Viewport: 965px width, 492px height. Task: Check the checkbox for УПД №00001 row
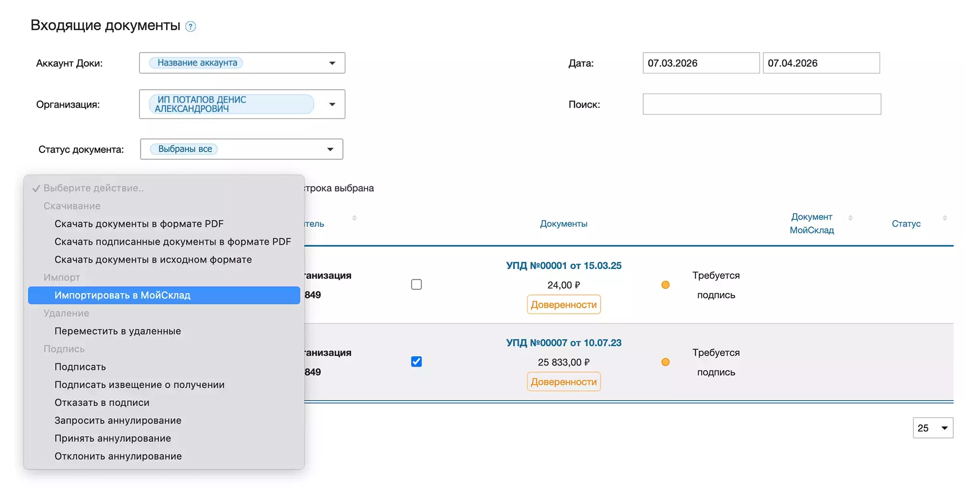click(x=416, y=285)
